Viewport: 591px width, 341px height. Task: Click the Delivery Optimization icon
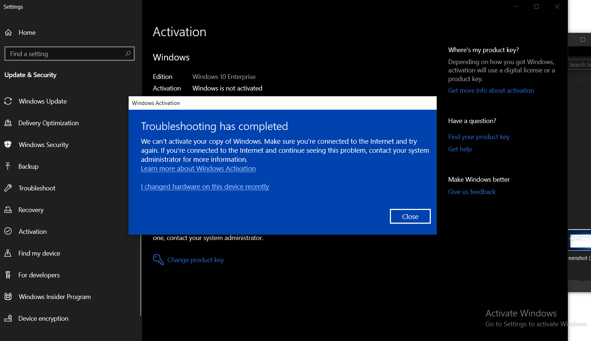point(8,123)
